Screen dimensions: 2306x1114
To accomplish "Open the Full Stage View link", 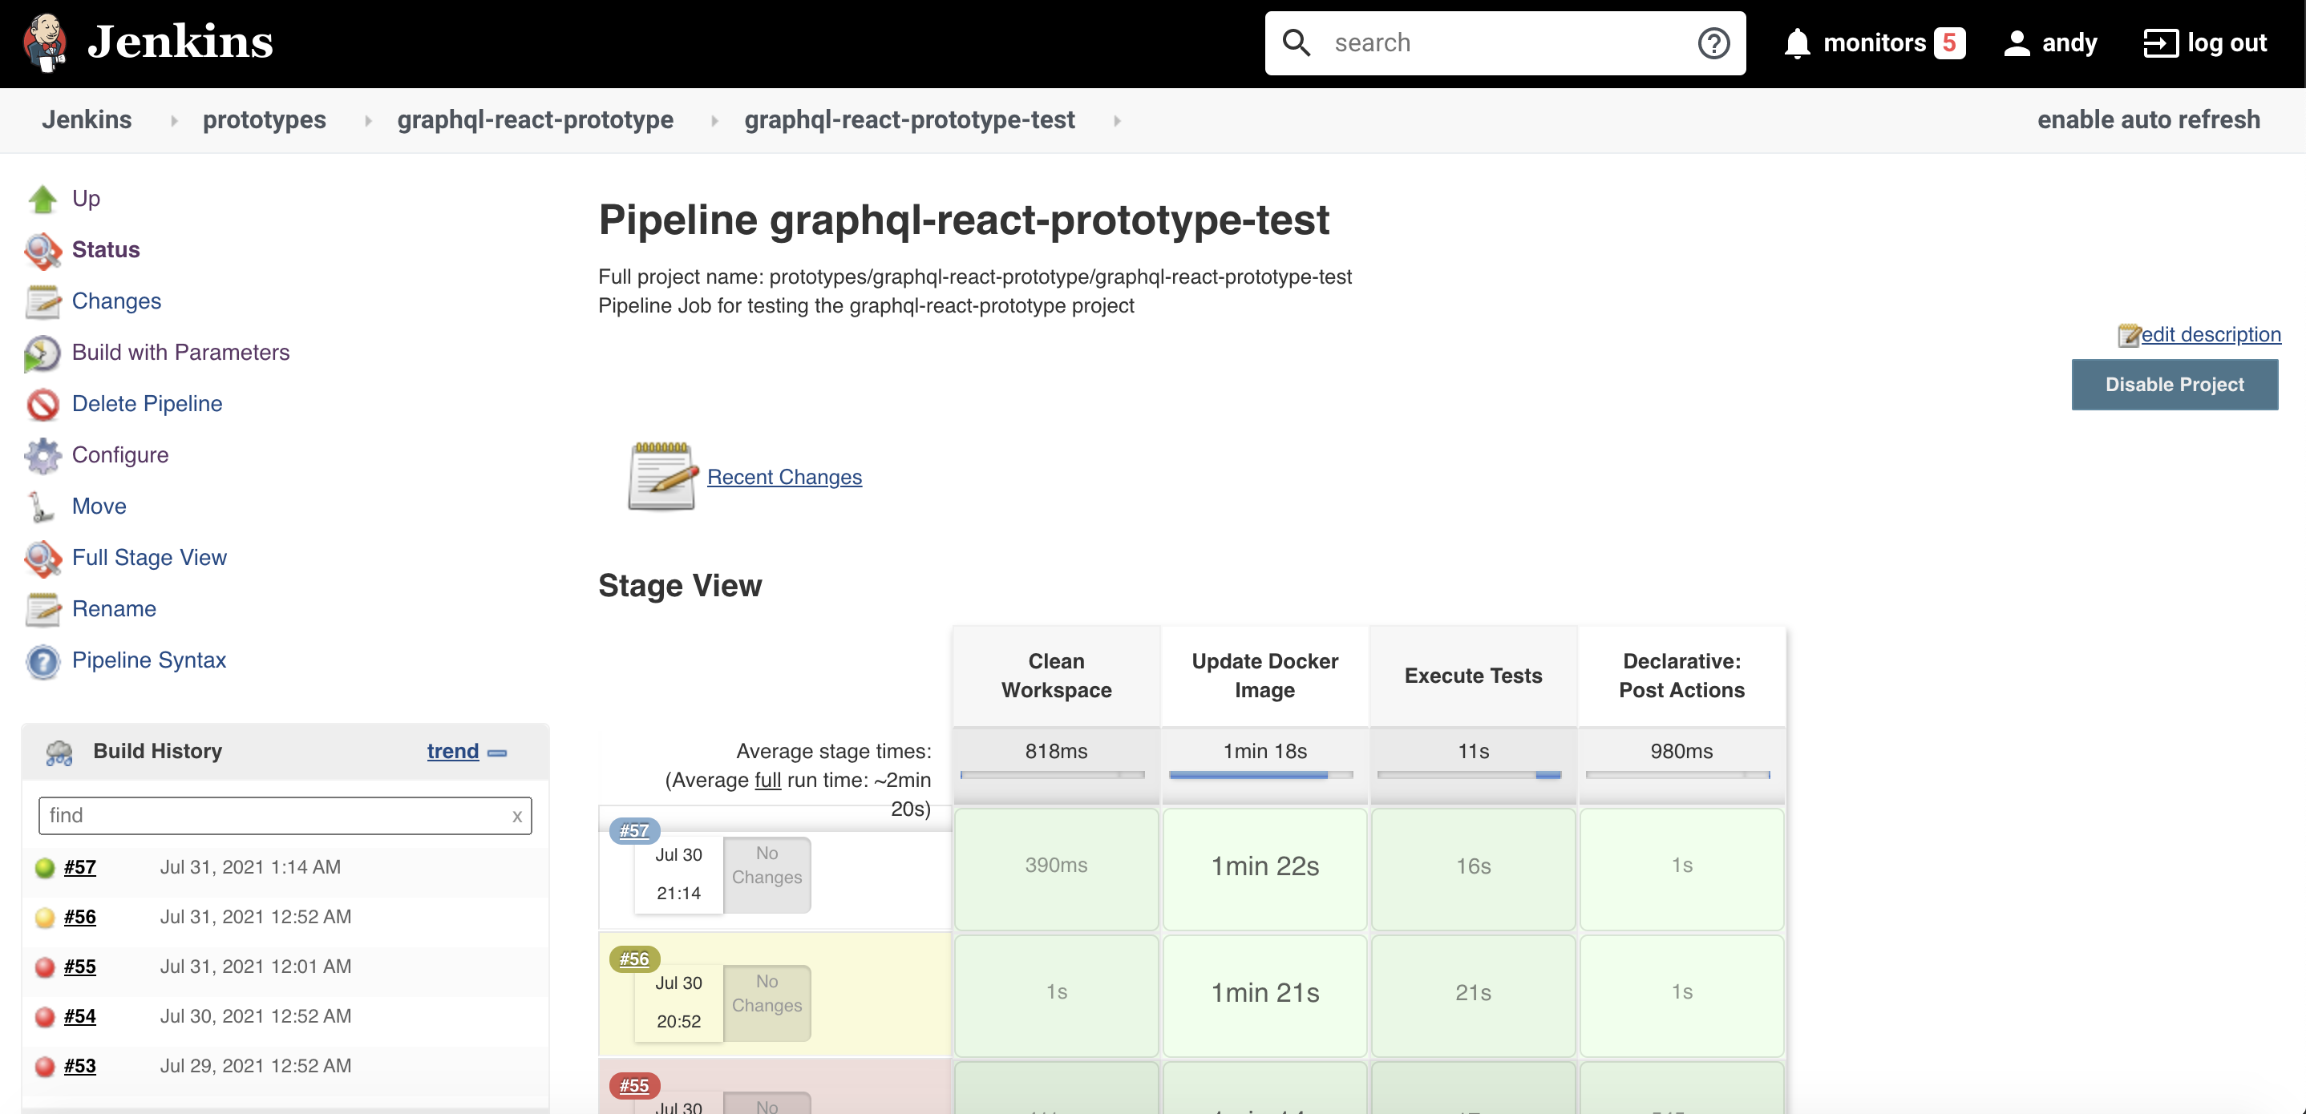I will click(149, 558).
